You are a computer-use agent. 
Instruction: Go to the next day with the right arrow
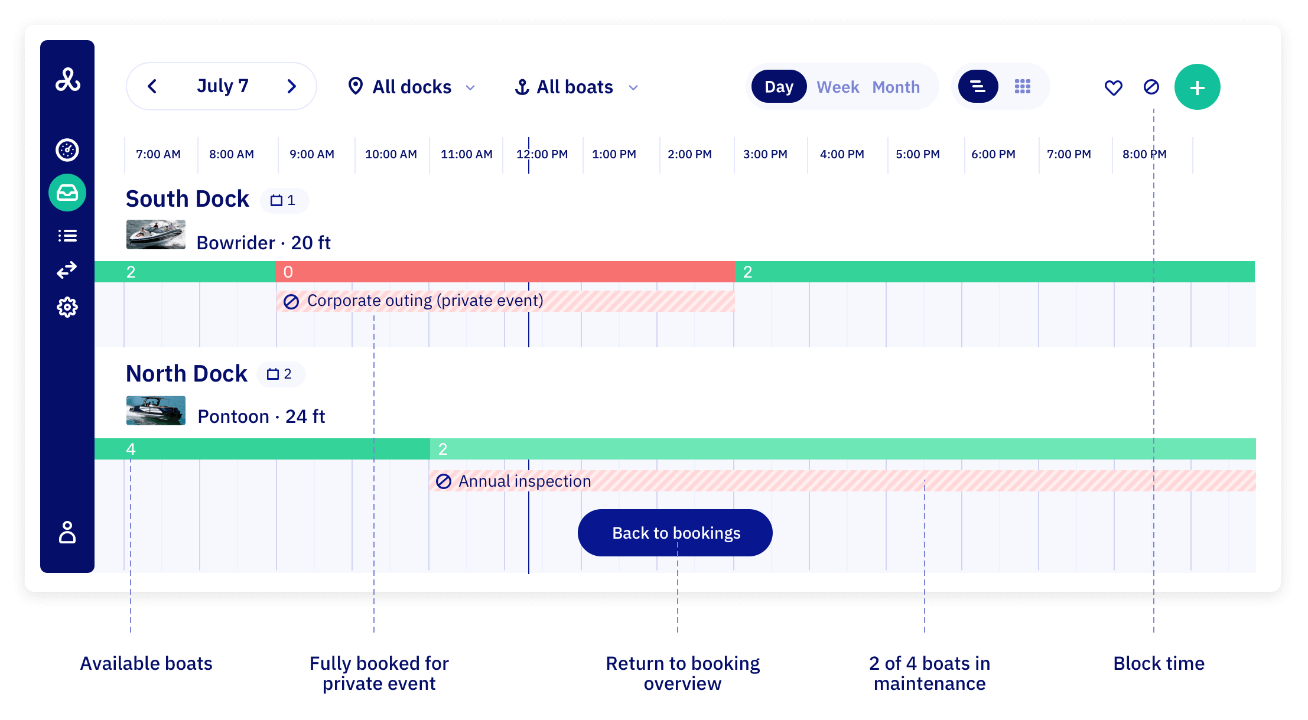(291, 86)
